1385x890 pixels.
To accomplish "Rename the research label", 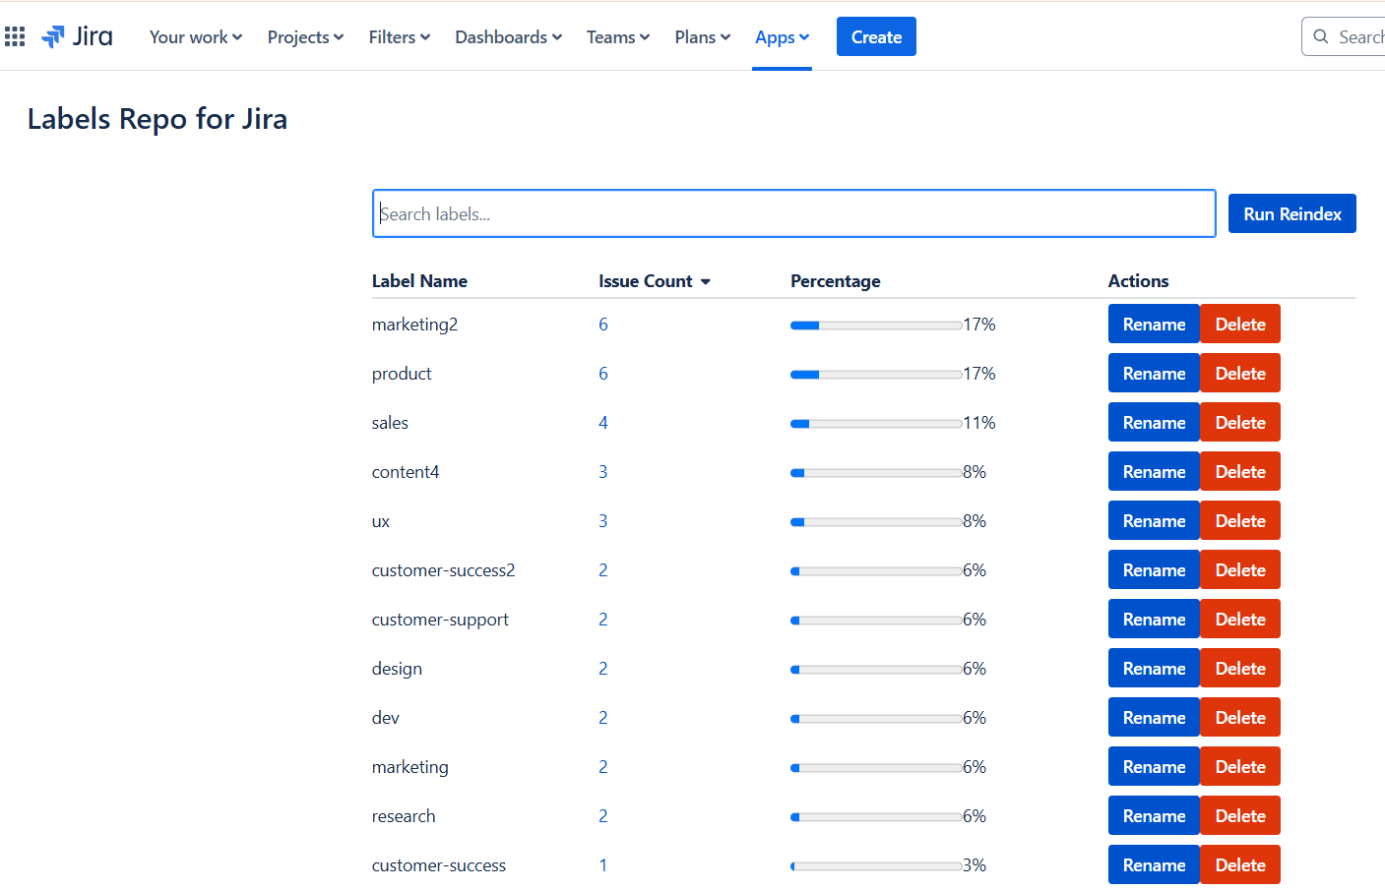I will 1154,815.
